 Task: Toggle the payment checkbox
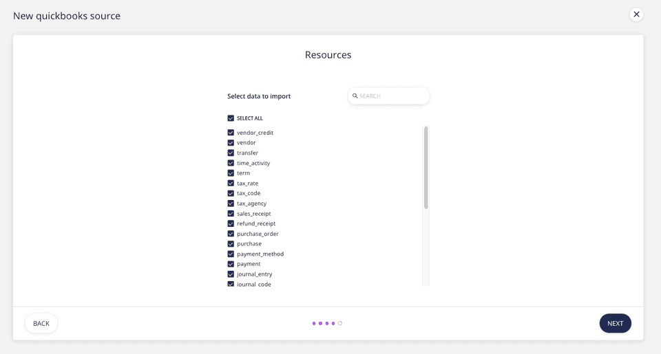tap(231, 264)
